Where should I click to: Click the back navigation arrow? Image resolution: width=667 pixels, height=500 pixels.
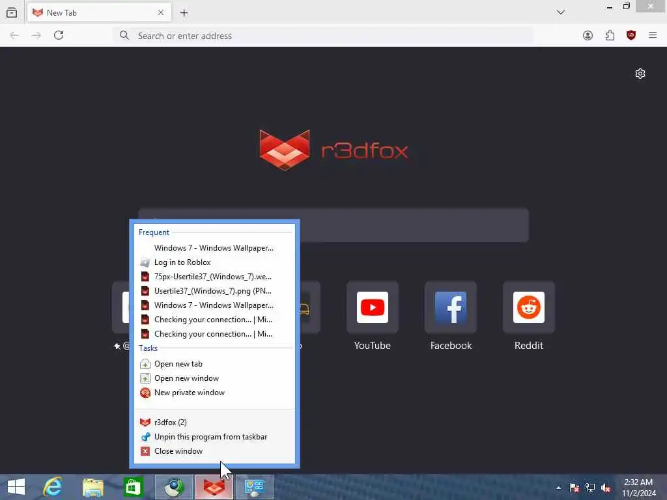14,35
